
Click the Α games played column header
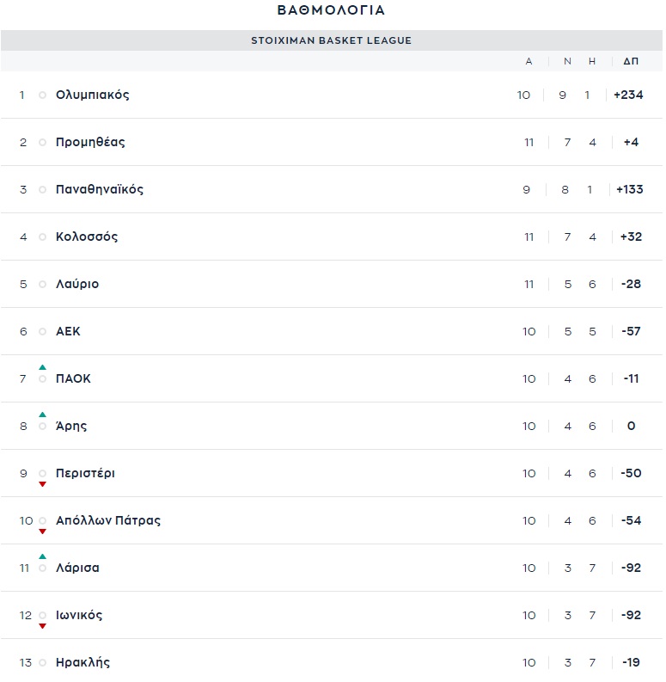529,61
